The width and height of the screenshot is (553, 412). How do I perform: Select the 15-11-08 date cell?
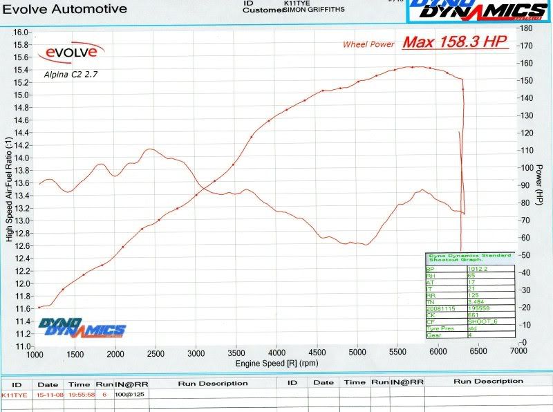(48, 393)
